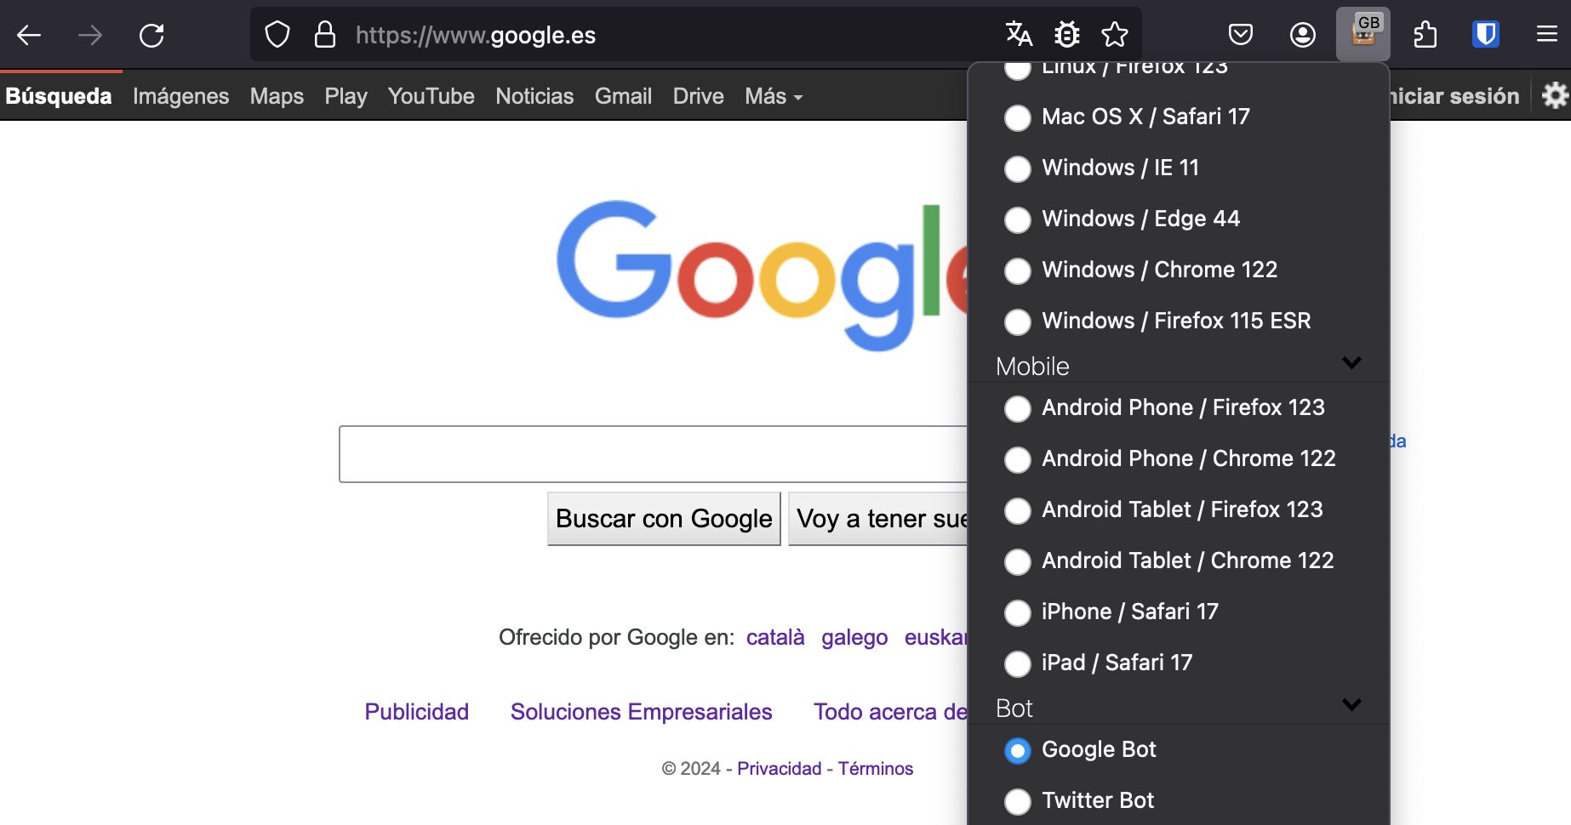Click the Buscar con Google button
The height and width of the screenshot is (825, 1571).
[664, 519]
